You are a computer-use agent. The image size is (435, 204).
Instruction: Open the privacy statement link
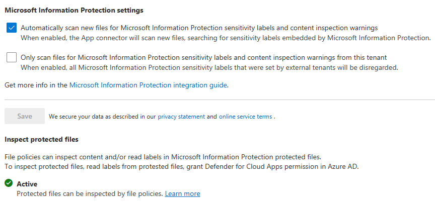[181, 117]
